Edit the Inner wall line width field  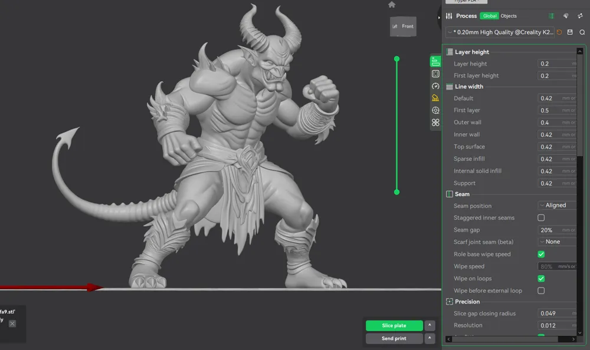[x=557, y=134]
